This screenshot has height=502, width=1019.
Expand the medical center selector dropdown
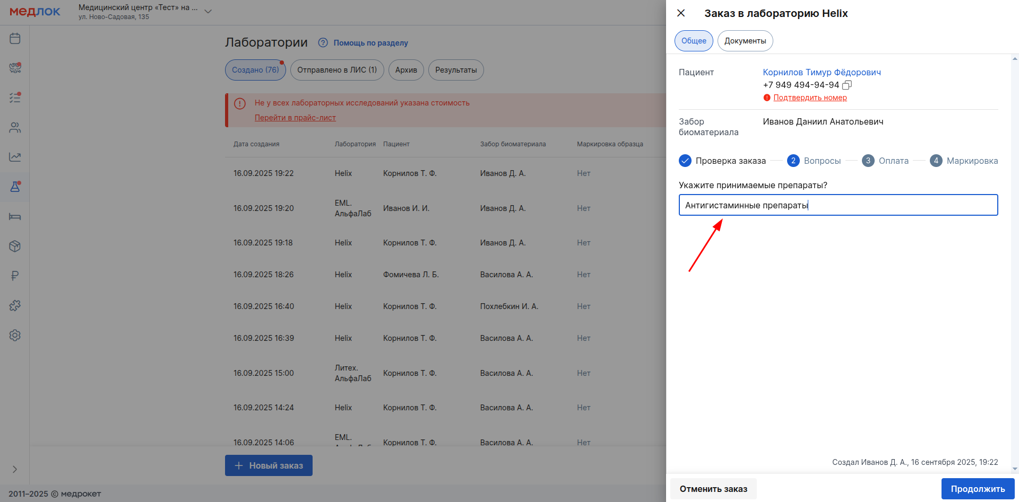tap(208, 12)
